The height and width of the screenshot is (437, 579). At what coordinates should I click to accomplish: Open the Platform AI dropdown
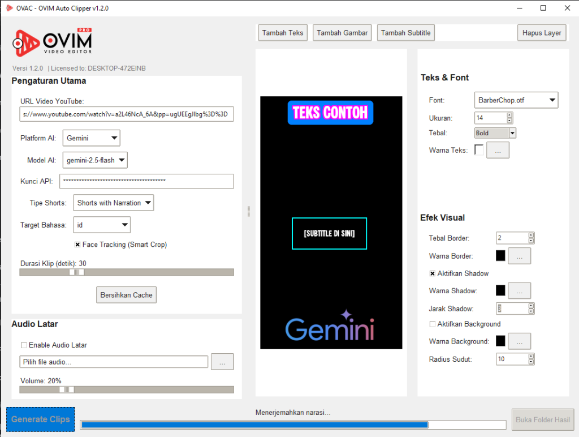91,138
